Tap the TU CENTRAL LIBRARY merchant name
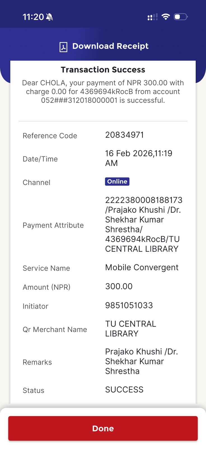 pyautogui.click(x=130, y=329)
